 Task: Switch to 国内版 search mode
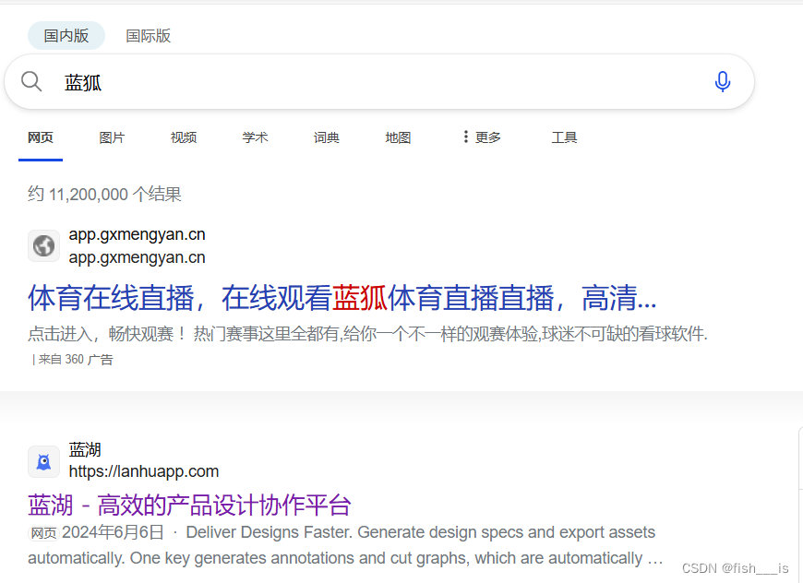pyautogui.click(x=66, y=36)
